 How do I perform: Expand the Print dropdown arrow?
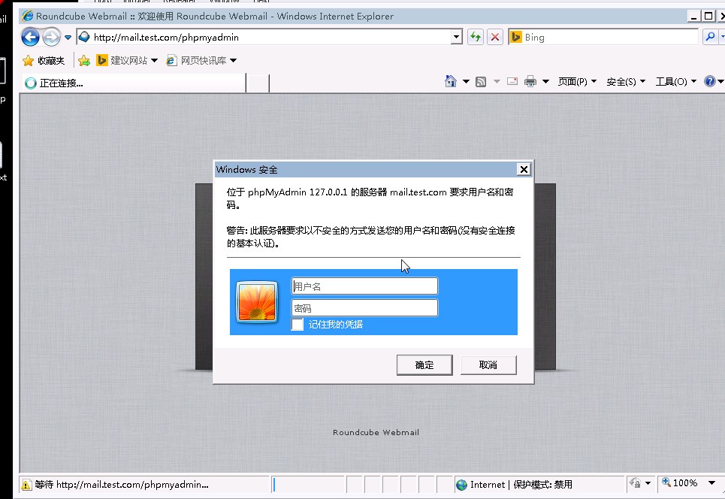pos(545,82)
